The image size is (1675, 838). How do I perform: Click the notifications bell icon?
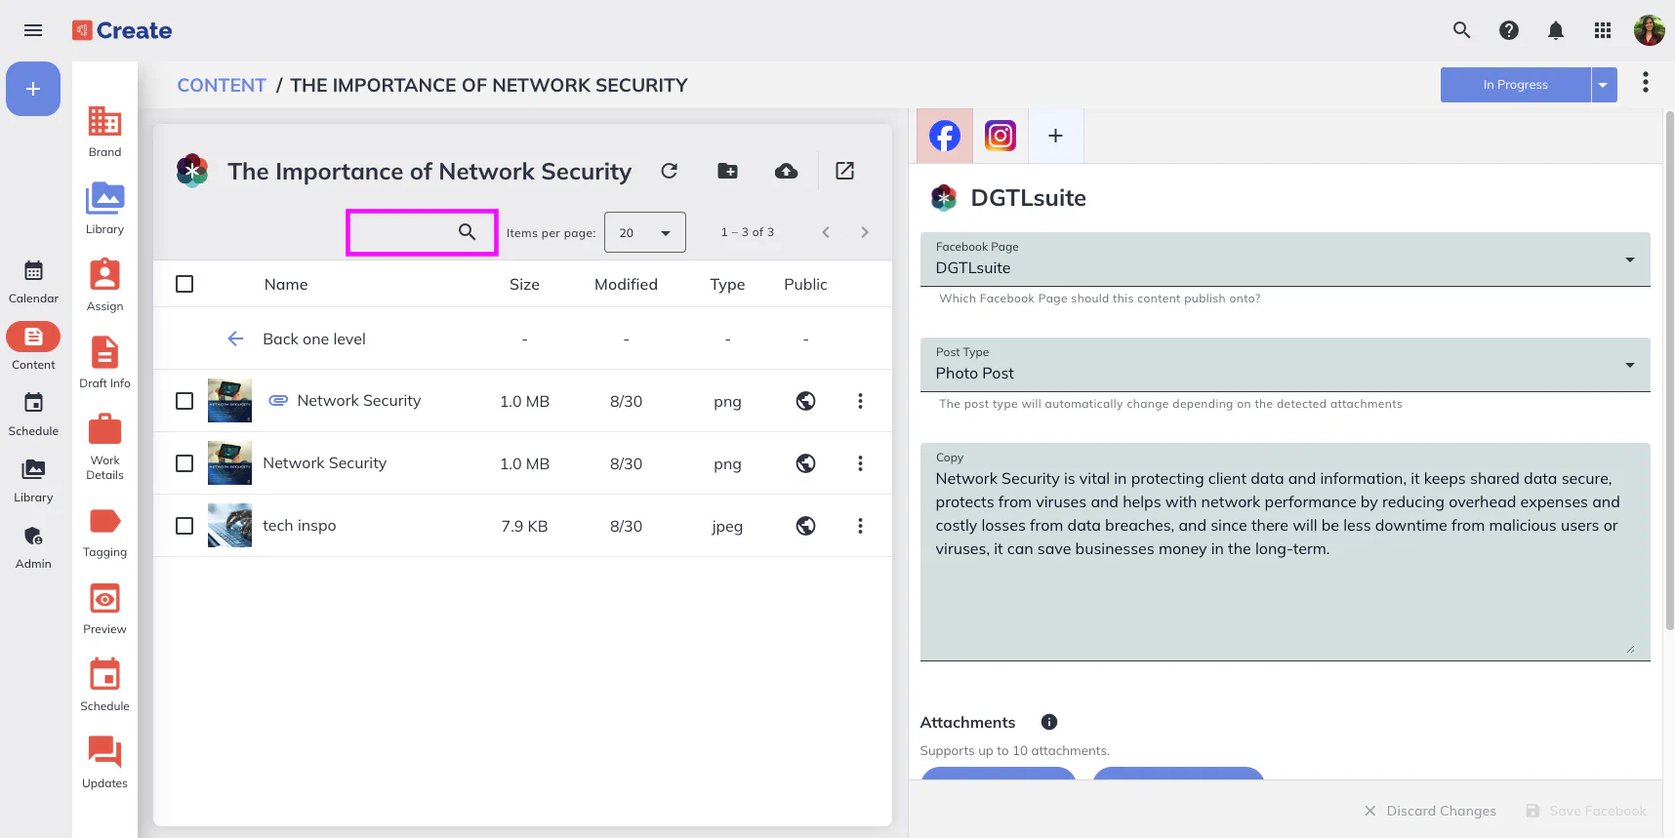1555,30
